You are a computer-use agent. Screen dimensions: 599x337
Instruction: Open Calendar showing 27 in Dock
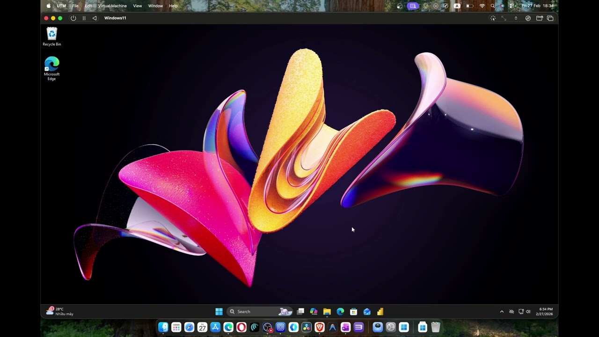pyautogui.click(x=202, y=327)
